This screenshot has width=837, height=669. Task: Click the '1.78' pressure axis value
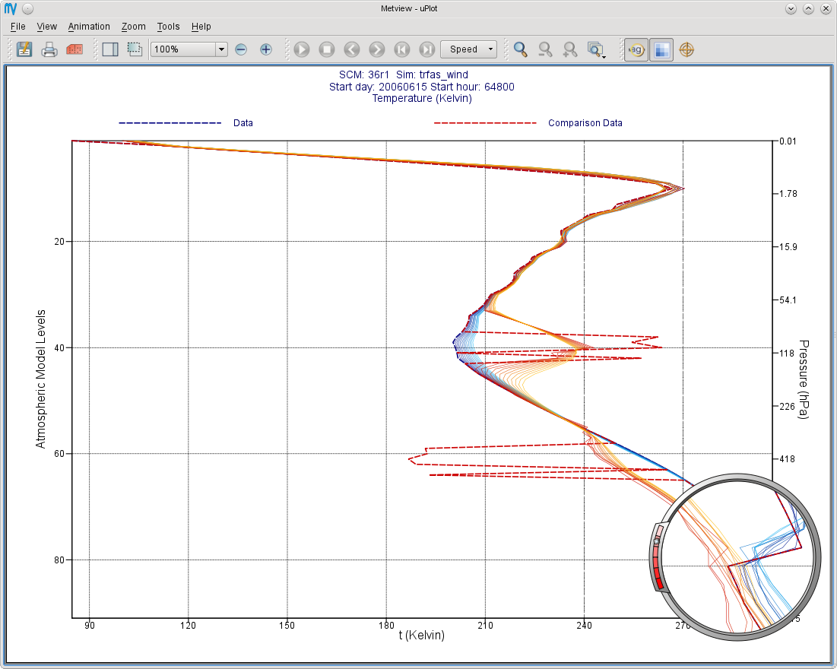click(788, 193)
